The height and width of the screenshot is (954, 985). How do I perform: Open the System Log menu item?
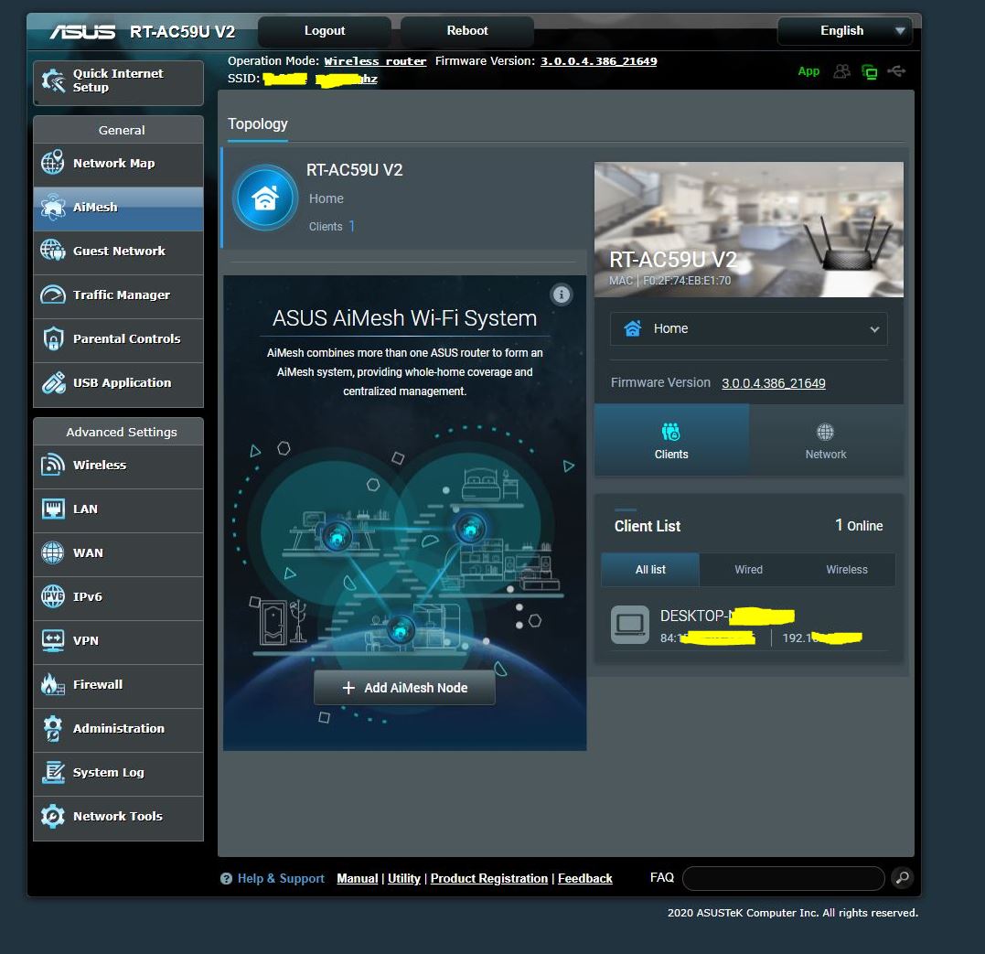tap(118, 773)
